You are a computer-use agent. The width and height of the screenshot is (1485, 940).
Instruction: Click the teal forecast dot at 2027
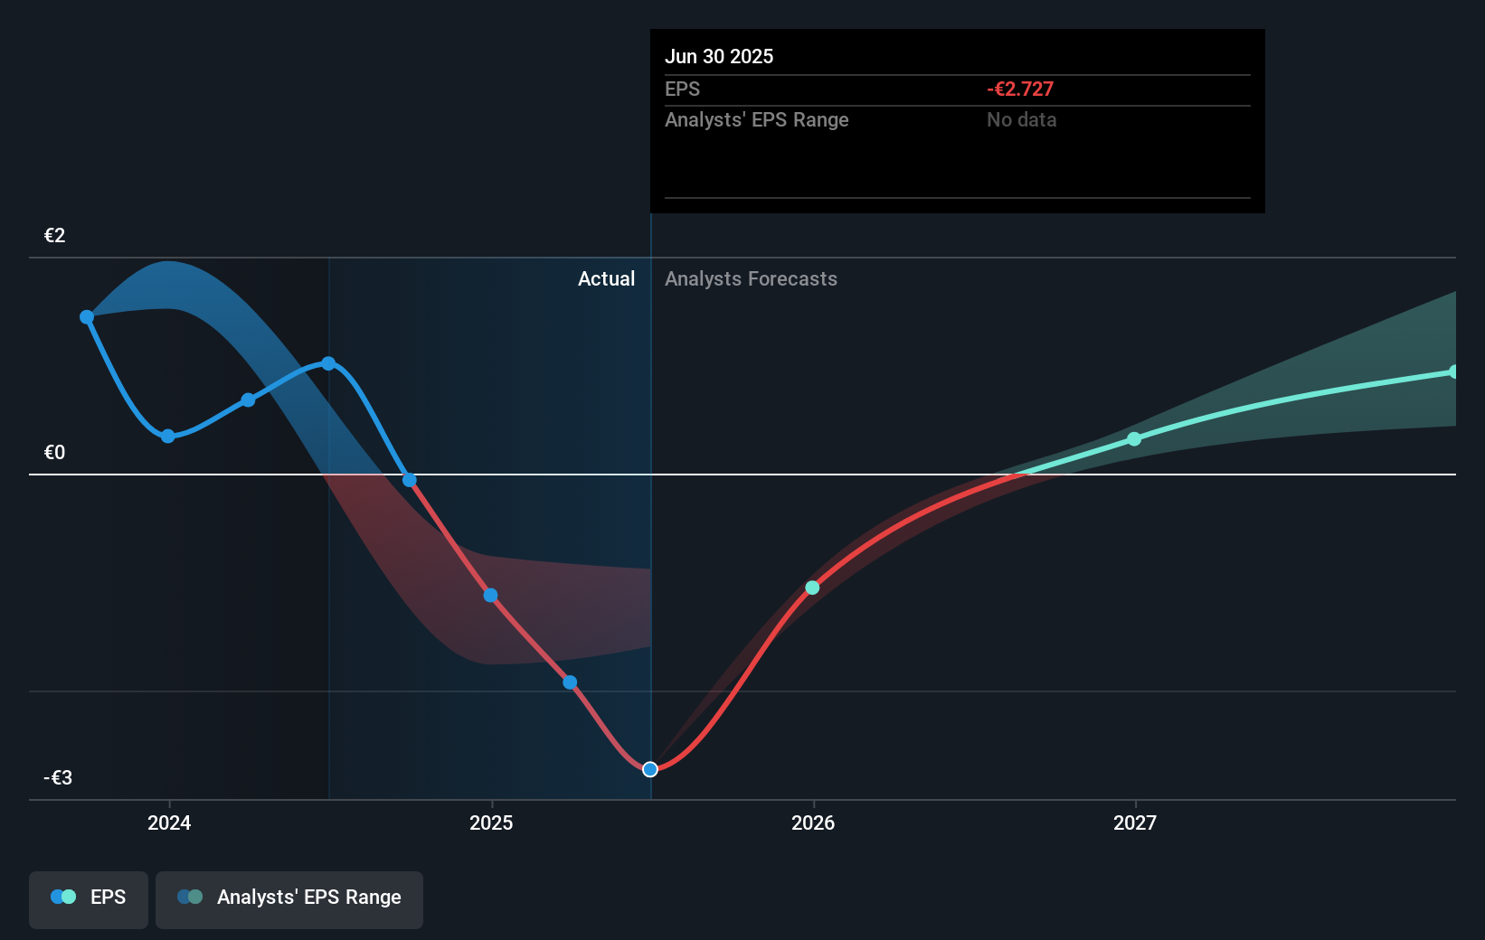pos(1134,439)
